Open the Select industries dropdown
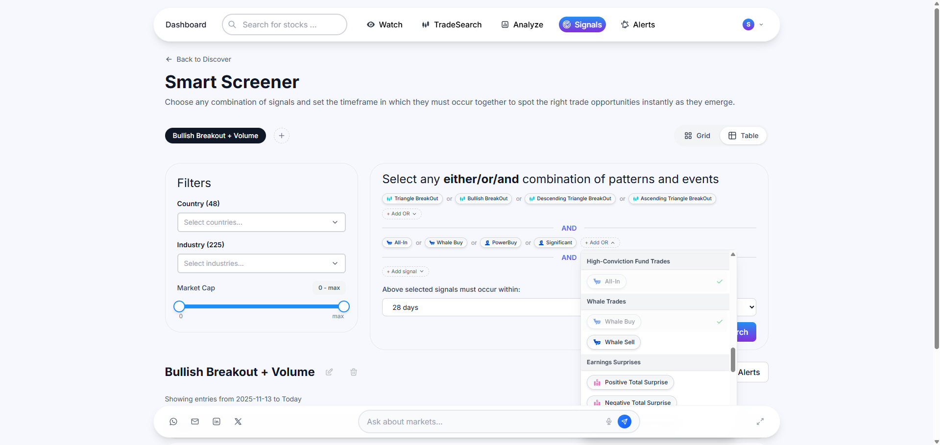 coord(261,263)
